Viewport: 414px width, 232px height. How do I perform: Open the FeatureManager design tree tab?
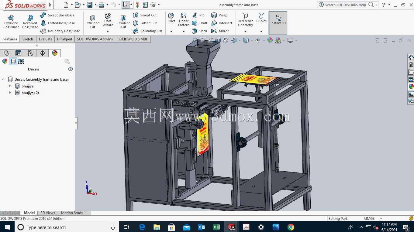(6, 53)
